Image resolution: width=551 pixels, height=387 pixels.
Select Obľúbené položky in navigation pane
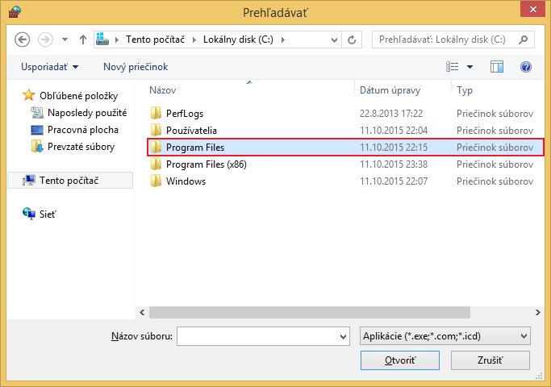(79, 95)
